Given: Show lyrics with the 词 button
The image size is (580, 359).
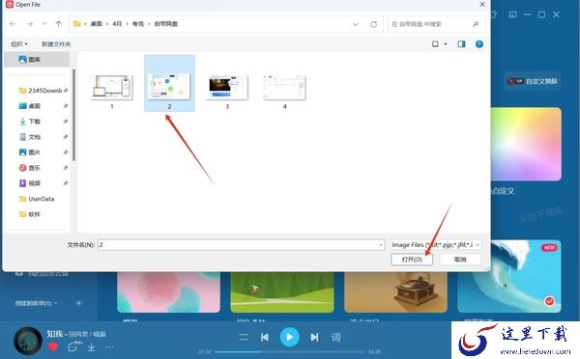Looking at the screenshot, I should [335, 337].
